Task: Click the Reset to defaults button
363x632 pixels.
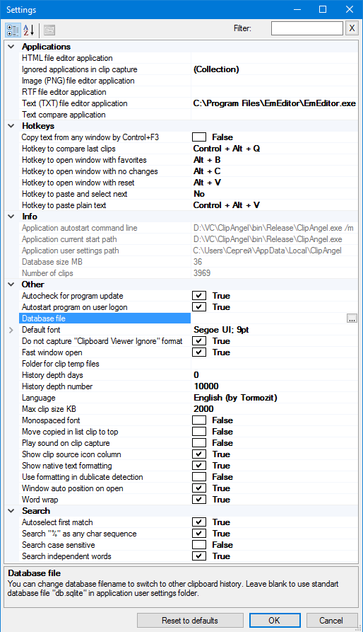Action: (x=190, y=620)
